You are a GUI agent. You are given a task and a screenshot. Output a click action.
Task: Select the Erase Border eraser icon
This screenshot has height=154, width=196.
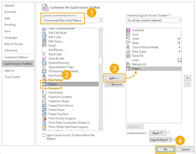(x=44, y=59)
